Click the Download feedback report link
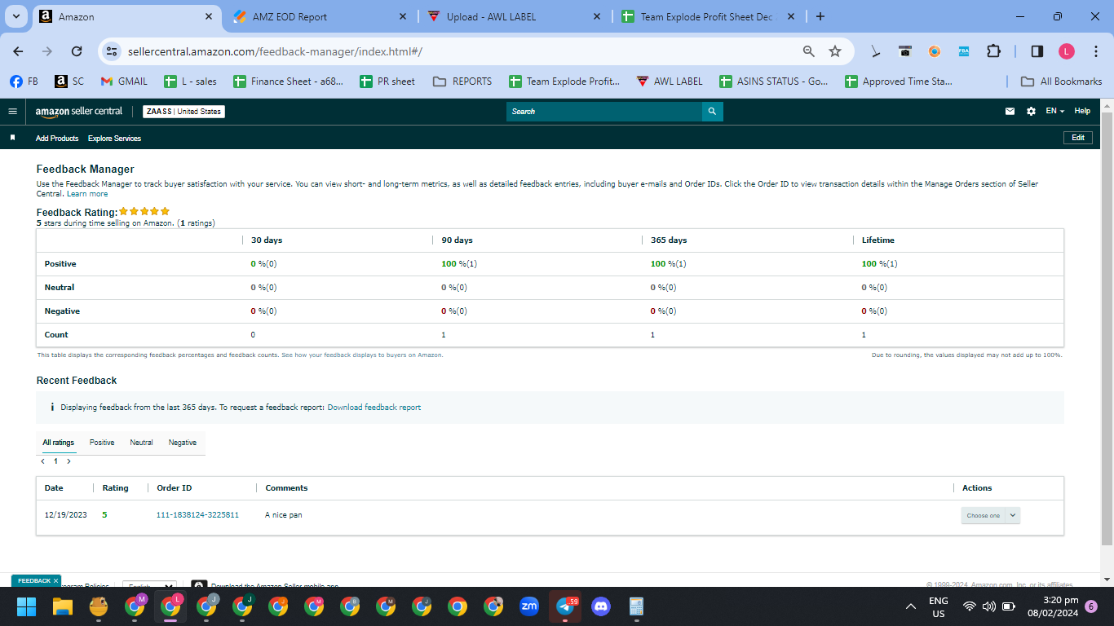Image resolution: width=1114 pixels, height=626 pixels. (374, 408)
